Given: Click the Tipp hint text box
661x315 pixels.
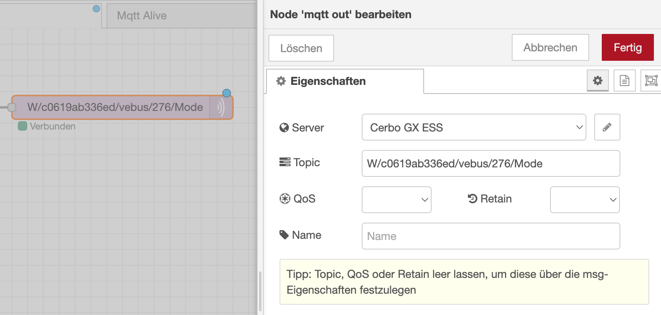Looking at the screenshot, I should 464,282.
